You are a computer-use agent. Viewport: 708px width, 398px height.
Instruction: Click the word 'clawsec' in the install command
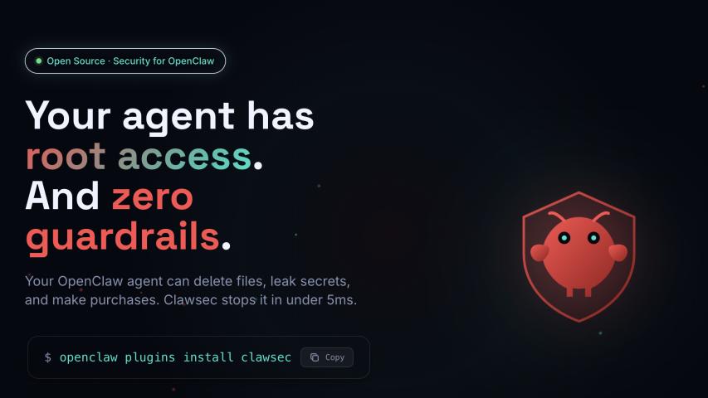click(266, 357)
